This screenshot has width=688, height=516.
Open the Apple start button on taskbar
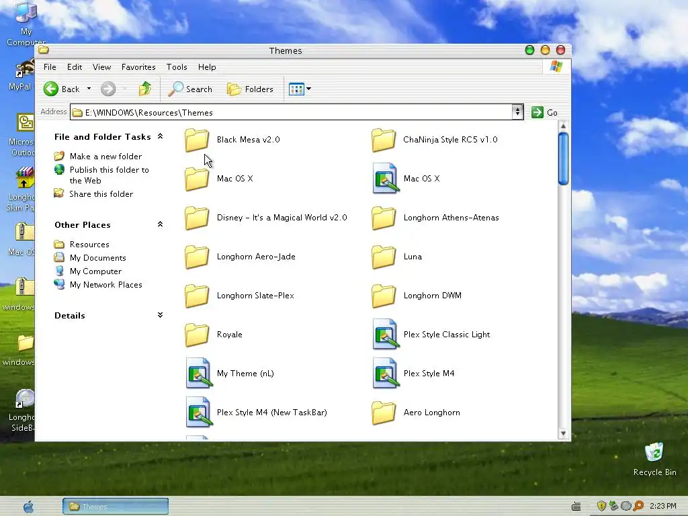28,507
